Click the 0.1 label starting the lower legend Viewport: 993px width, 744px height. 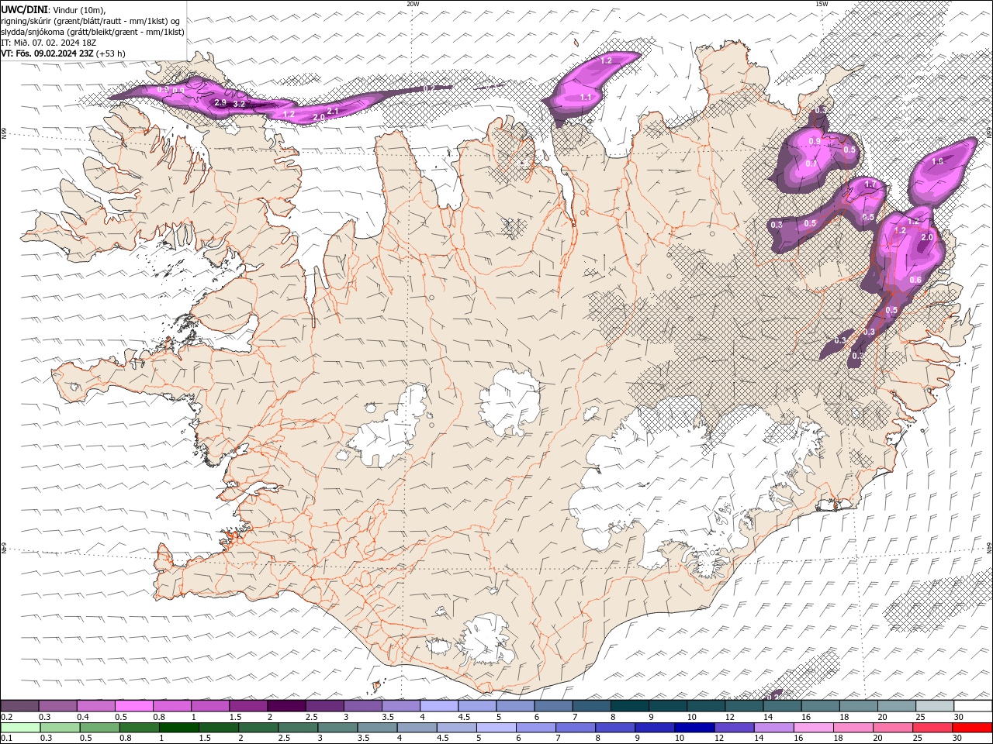coord(6,738)
